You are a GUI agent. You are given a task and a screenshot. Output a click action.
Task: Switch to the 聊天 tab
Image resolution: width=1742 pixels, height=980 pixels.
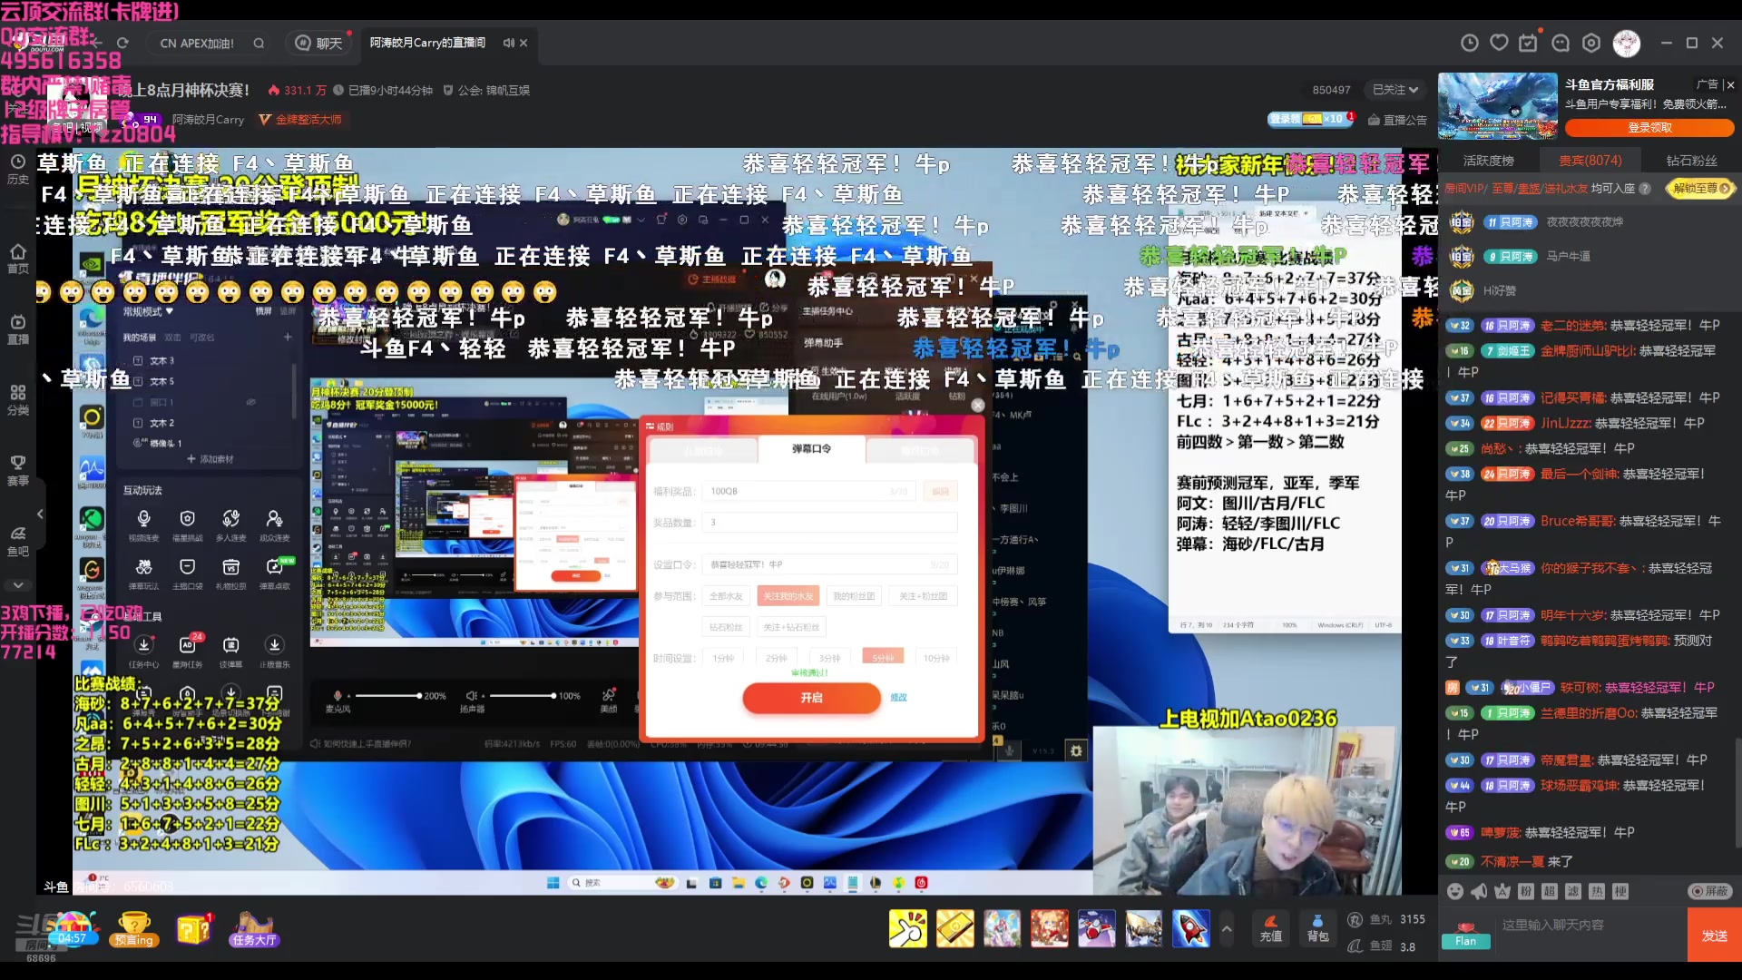click(x=320, y=43)
